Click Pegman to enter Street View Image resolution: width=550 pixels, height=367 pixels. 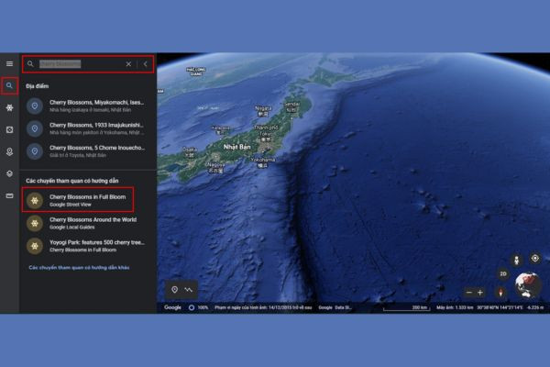point(517,261)
